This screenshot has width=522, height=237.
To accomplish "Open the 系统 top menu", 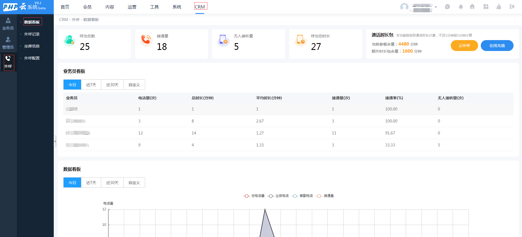I will [177, 7].
